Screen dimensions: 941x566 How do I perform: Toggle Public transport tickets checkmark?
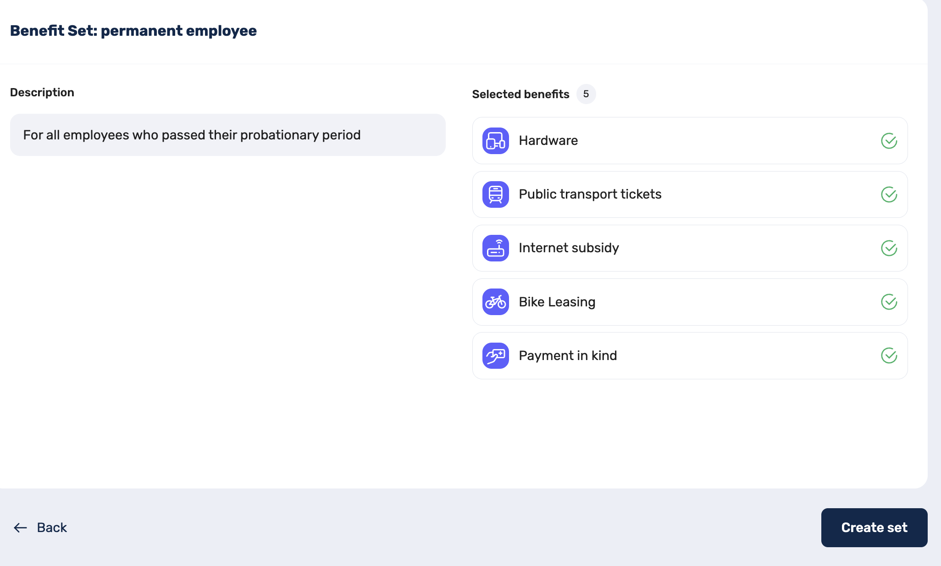pyautogui.click(x=889, y=194)
